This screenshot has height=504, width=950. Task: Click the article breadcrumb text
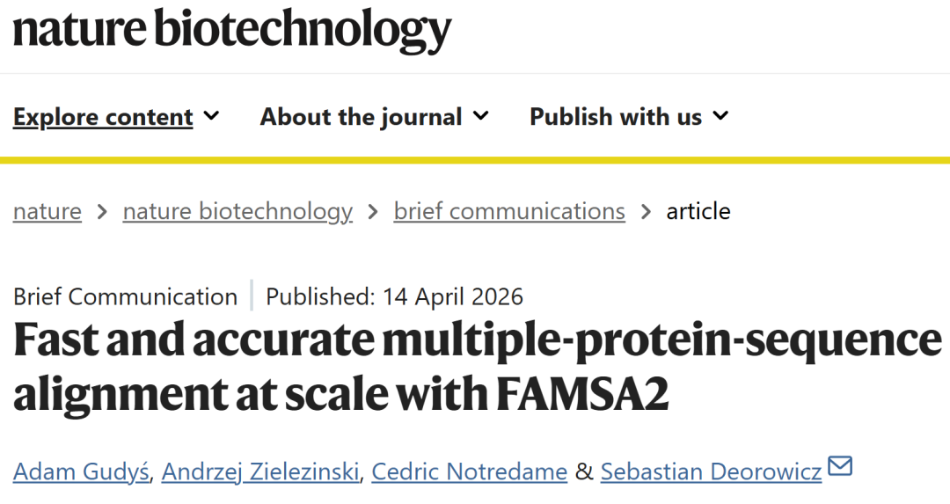[698, 212]
